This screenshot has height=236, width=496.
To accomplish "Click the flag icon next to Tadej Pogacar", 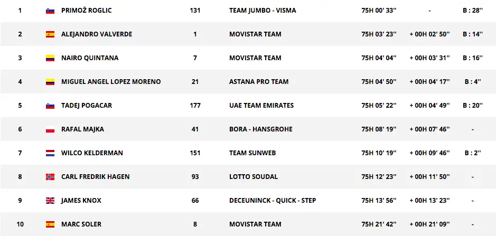I will [50, 106].
